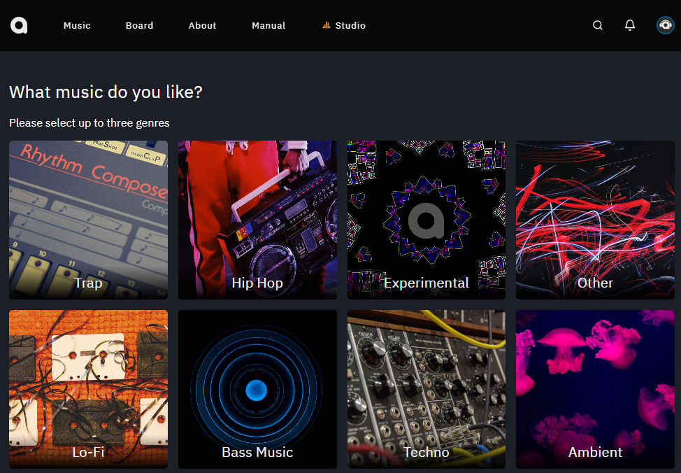
Task: Open the search magnifier icon
Action: coord(598,25)
